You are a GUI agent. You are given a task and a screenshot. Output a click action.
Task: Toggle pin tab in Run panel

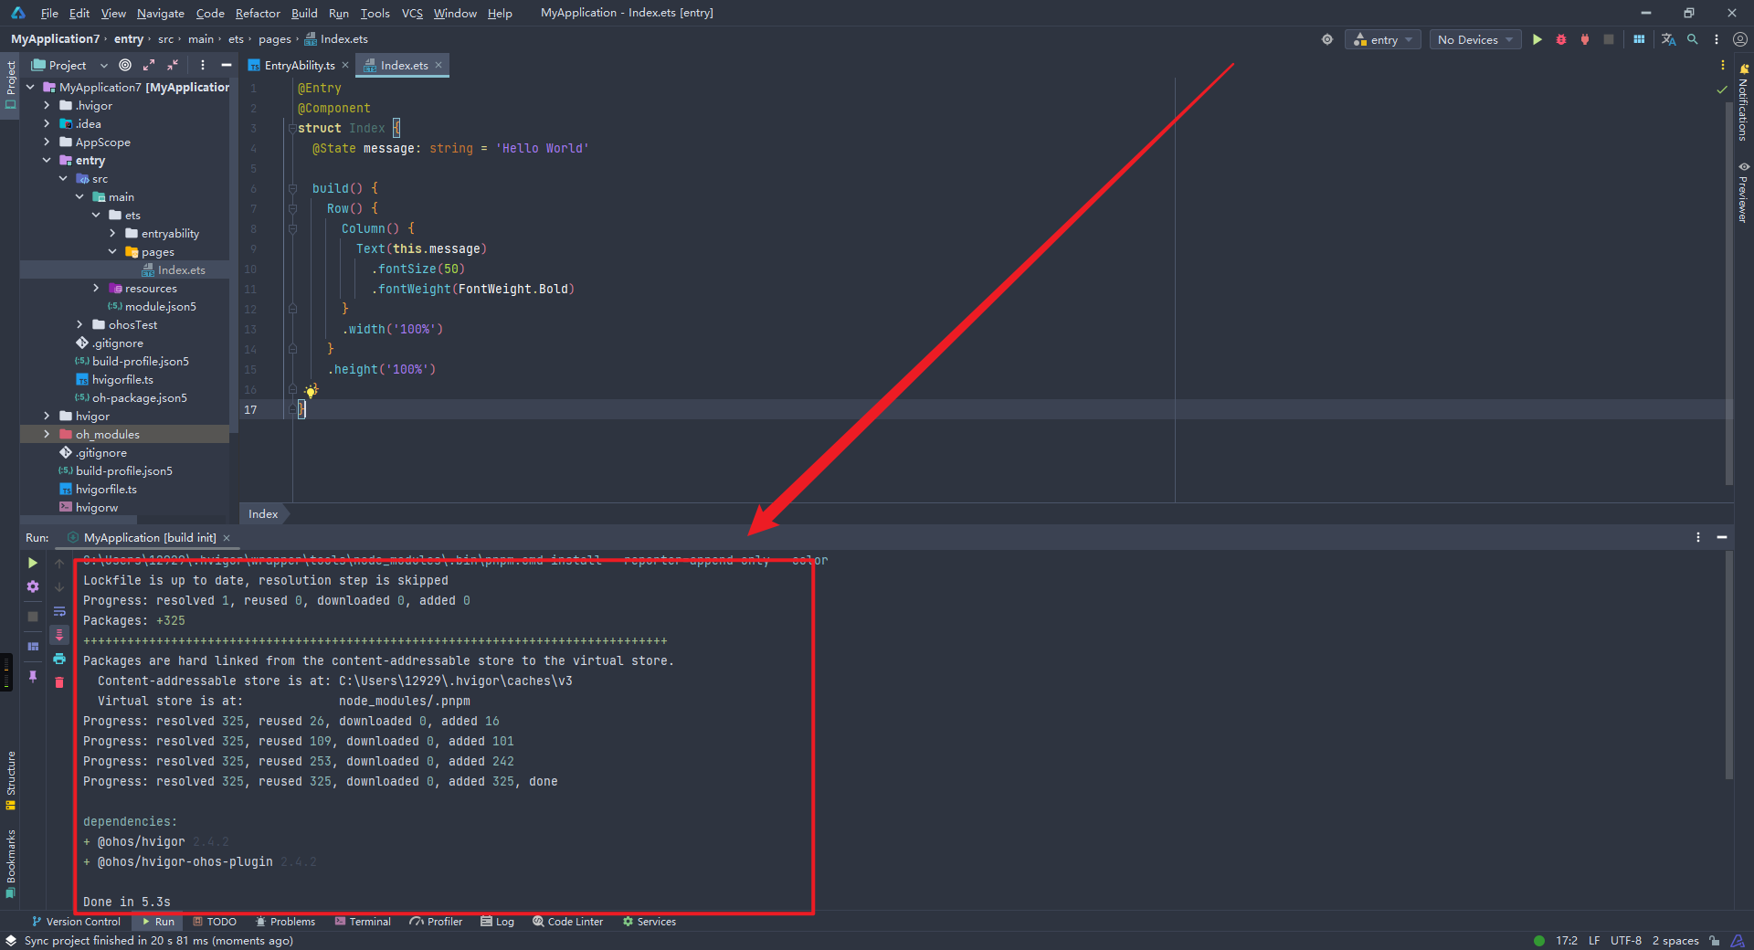[x=33, y=676]
